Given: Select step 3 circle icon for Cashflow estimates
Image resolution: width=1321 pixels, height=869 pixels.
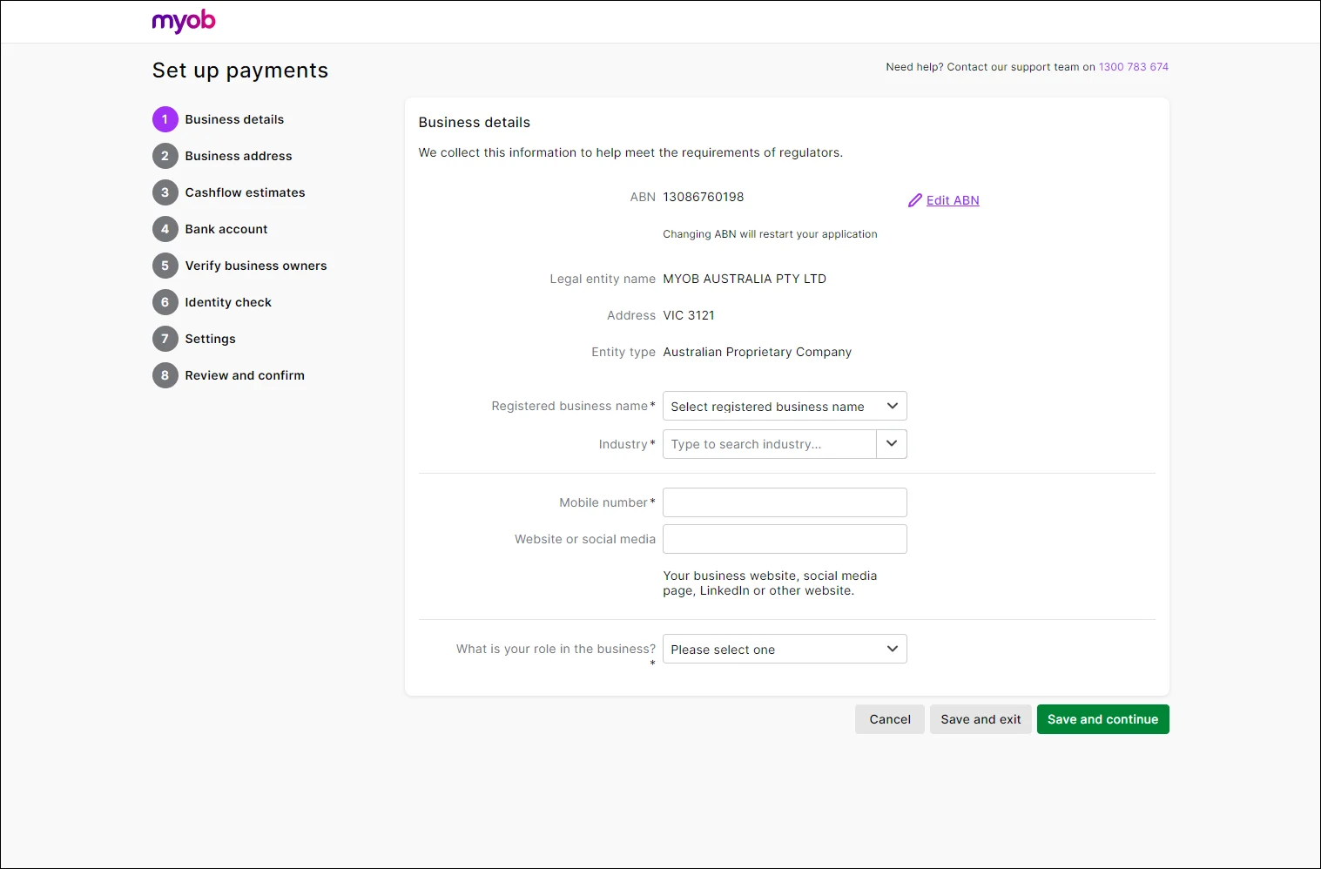Looking at the screenshot, I should [x=165, y=192].
